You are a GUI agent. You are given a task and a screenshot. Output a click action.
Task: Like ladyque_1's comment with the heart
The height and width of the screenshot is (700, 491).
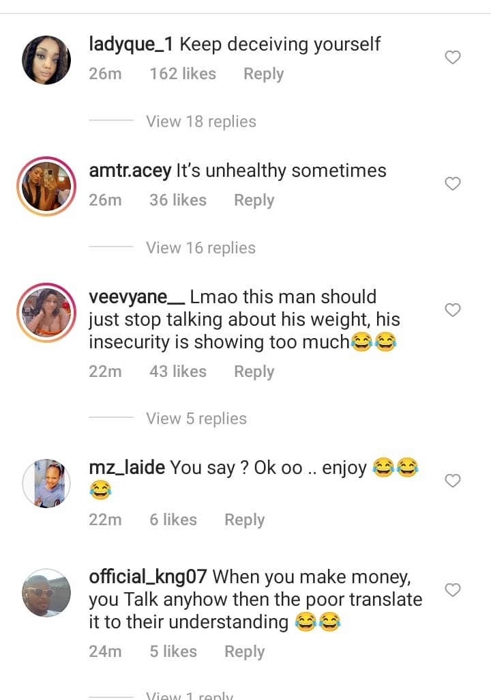coord(453,58)
